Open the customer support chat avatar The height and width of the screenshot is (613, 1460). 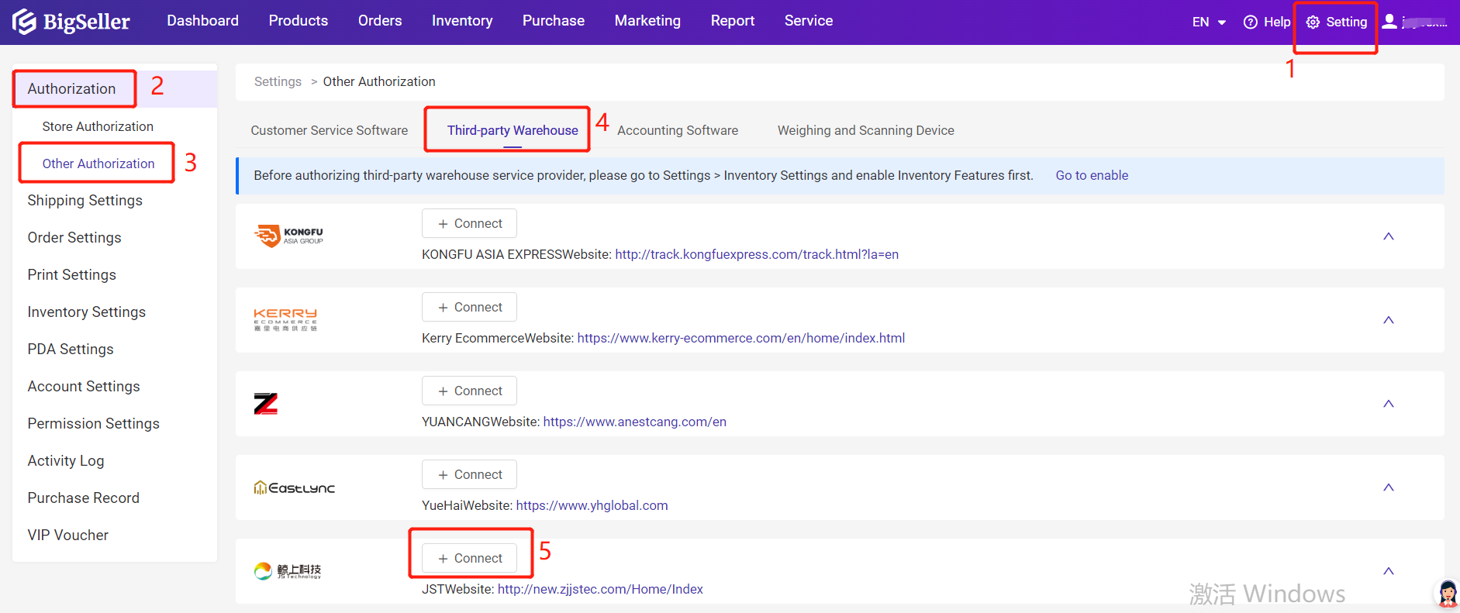point(1447,594)
